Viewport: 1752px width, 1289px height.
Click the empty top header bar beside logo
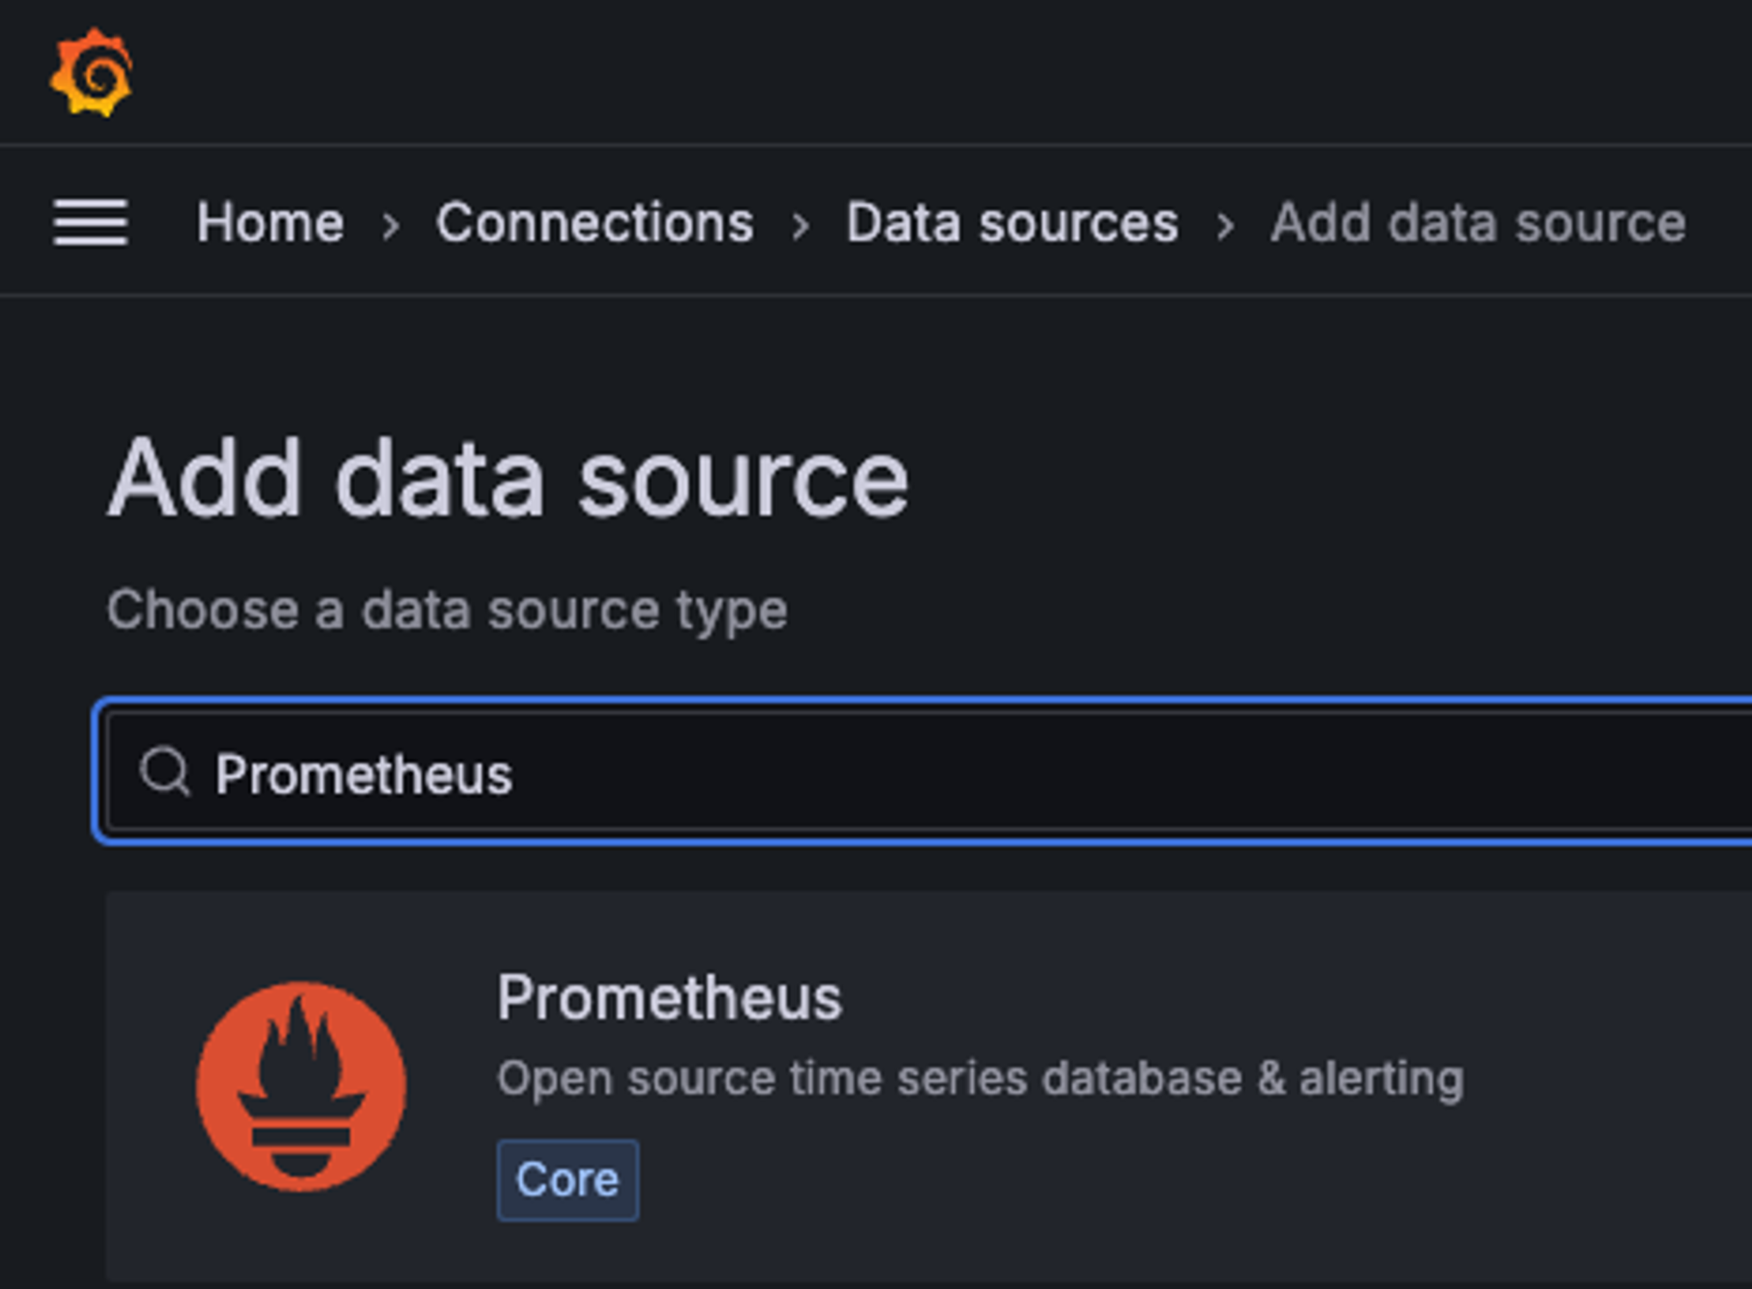(x=876, y=73)
